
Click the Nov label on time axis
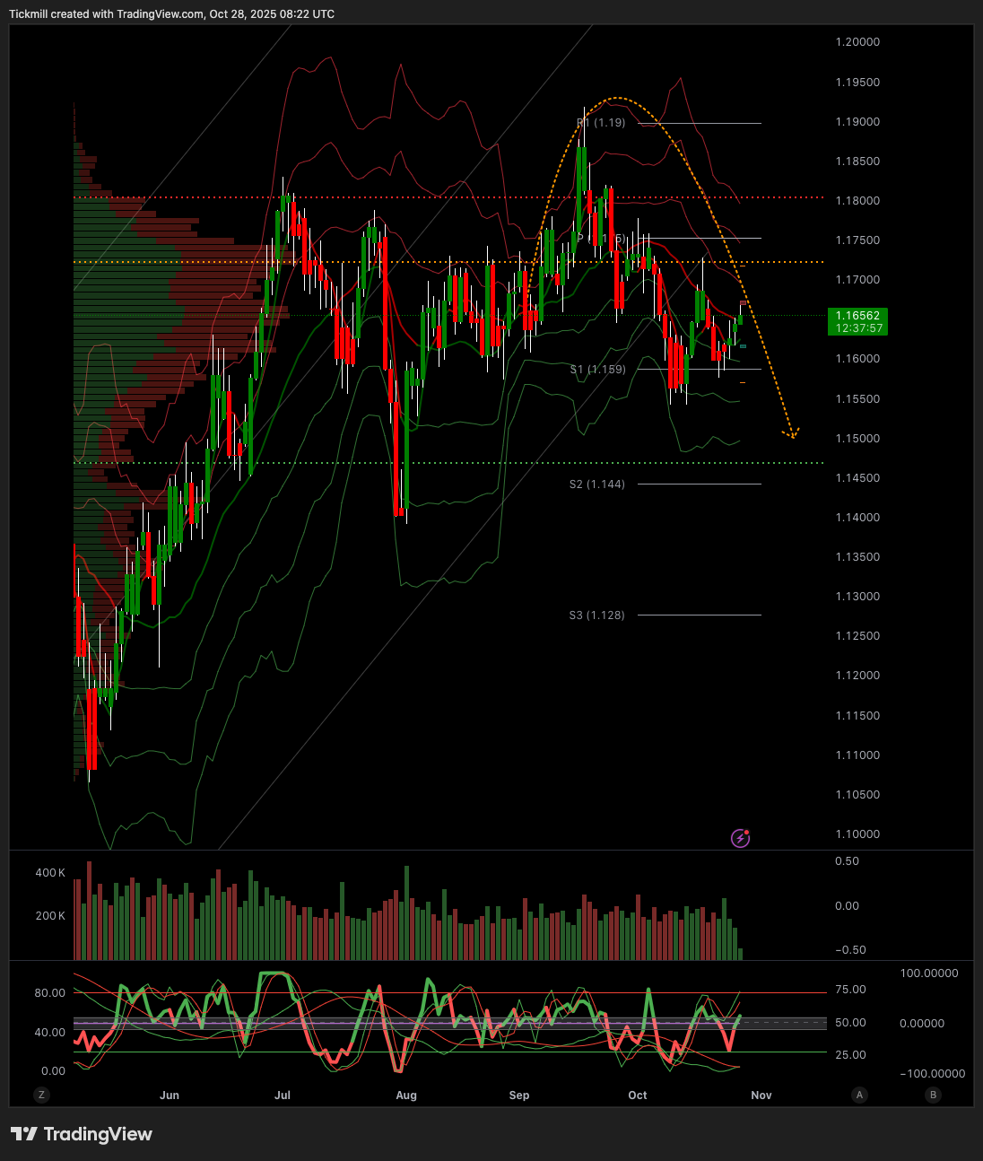761,1096
